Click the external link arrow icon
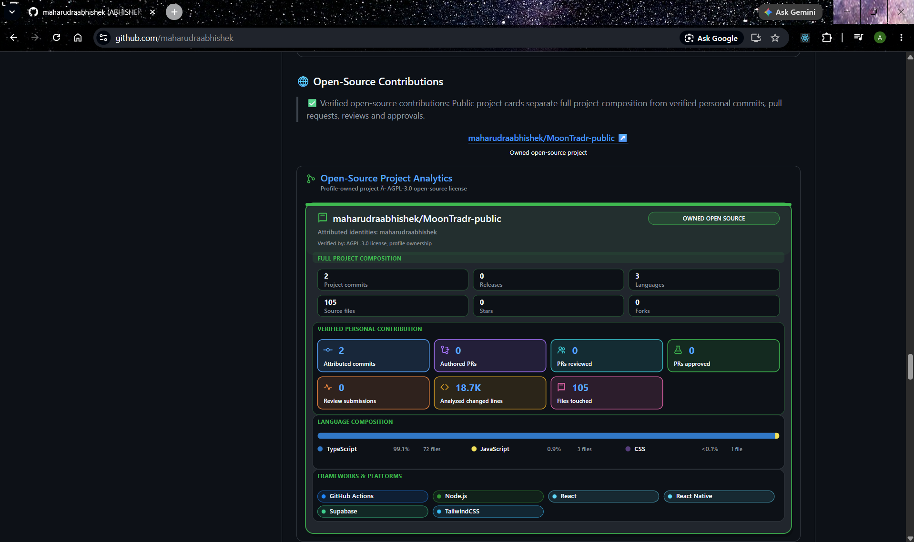Viewport: 914px width, 542px height. coord(622,138)
